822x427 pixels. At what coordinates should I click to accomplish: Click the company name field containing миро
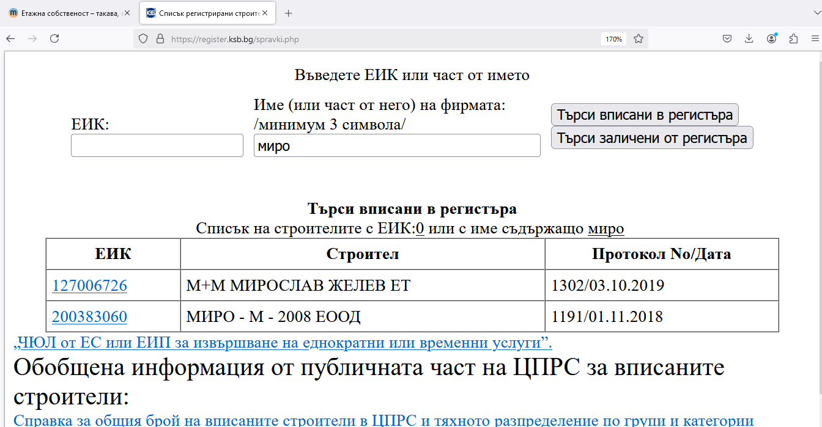tap(397, 145)
